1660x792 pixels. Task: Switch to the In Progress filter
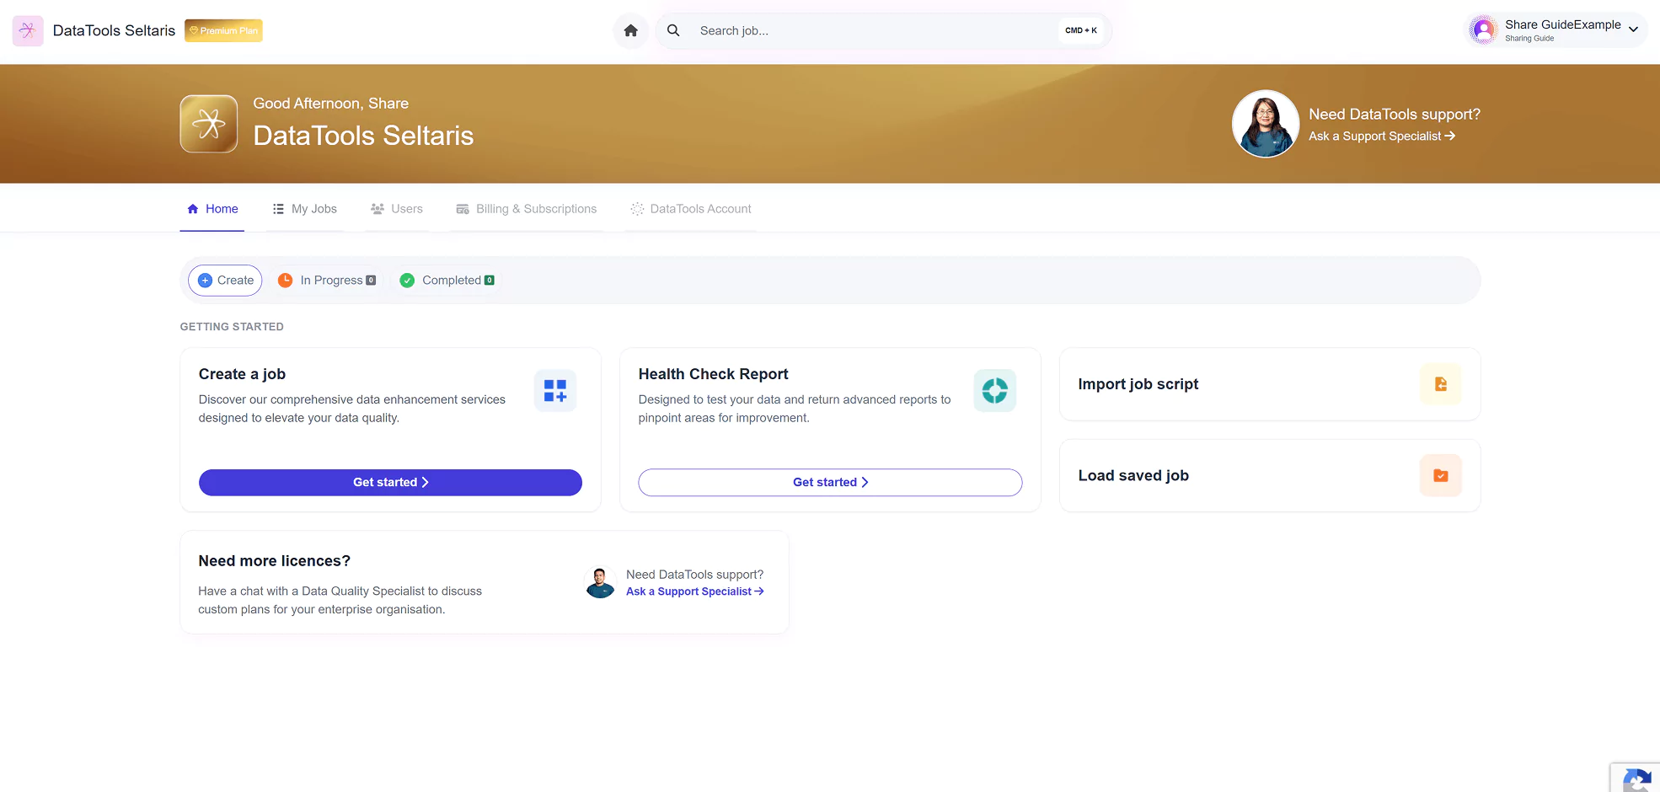tap(328, 281)
